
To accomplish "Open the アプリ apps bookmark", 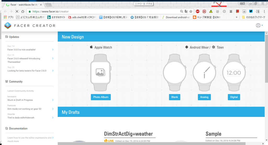I will (9, 17).
